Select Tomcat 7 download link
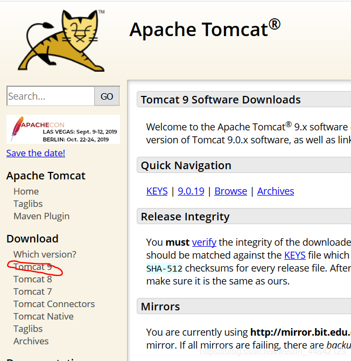Viewport: 351px width, 361px height. (33, 291)
